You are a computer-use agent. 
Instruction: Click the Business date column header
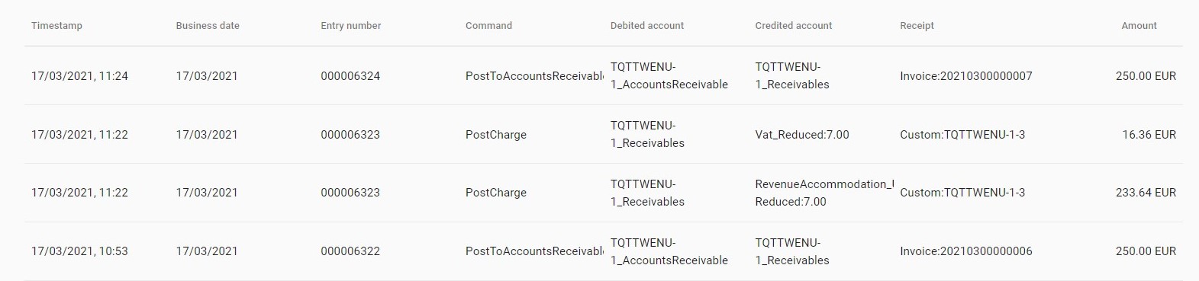click(x=208, y=25)
